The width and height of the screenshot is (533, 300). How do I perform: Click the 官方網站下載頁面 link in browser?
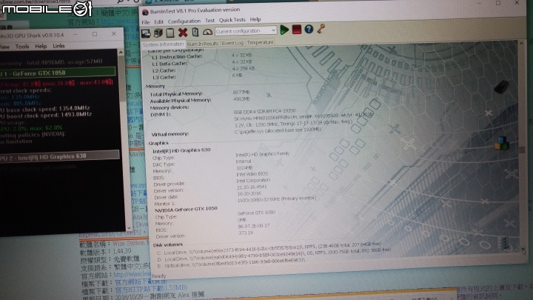pos(141,281)
